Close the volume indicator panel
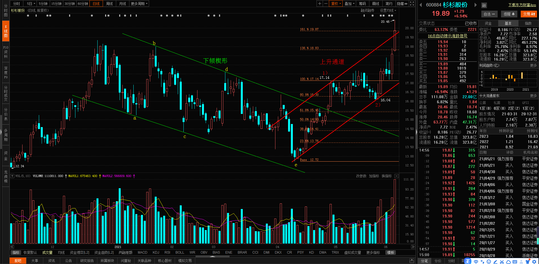This screenshot has height=264, width=539. (x=396, y=176)
